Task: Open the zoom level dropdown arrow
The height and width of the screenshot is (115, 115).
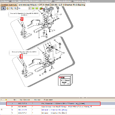Action: pyautogui.click(x=29, y=8)
